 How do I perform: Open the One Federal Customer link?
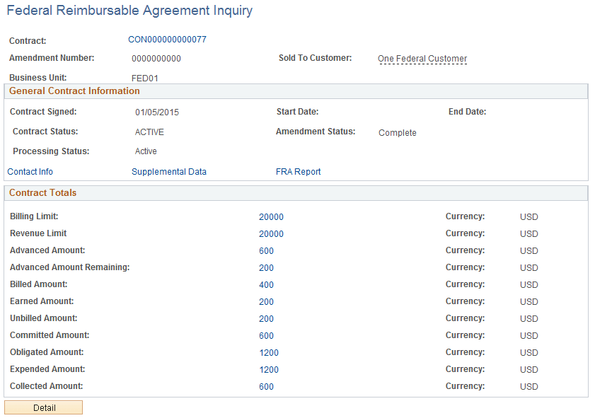(422, 59)
